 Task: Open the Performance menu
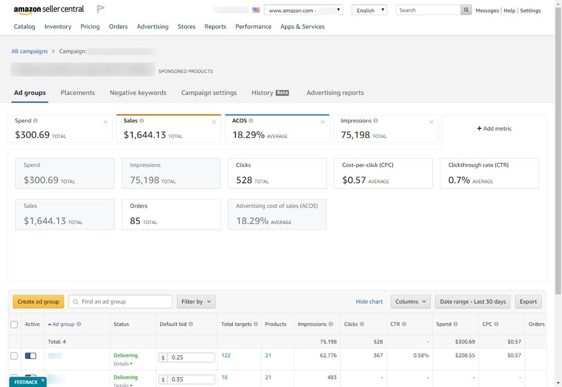pos(253,26)
